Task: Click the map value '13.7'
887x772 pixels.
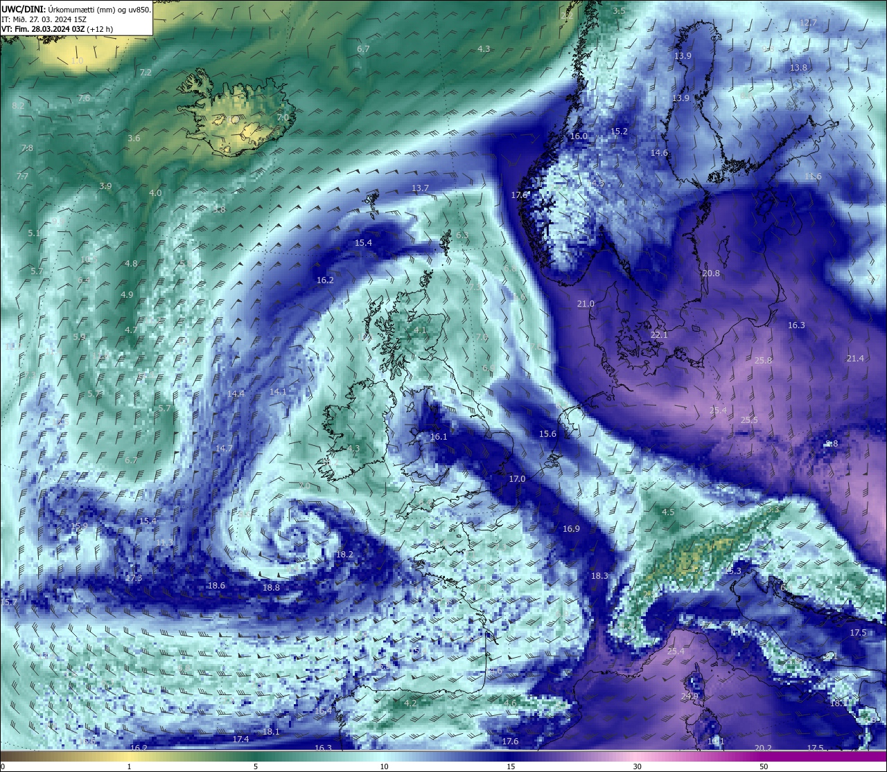Action: (x=420, y=188)
